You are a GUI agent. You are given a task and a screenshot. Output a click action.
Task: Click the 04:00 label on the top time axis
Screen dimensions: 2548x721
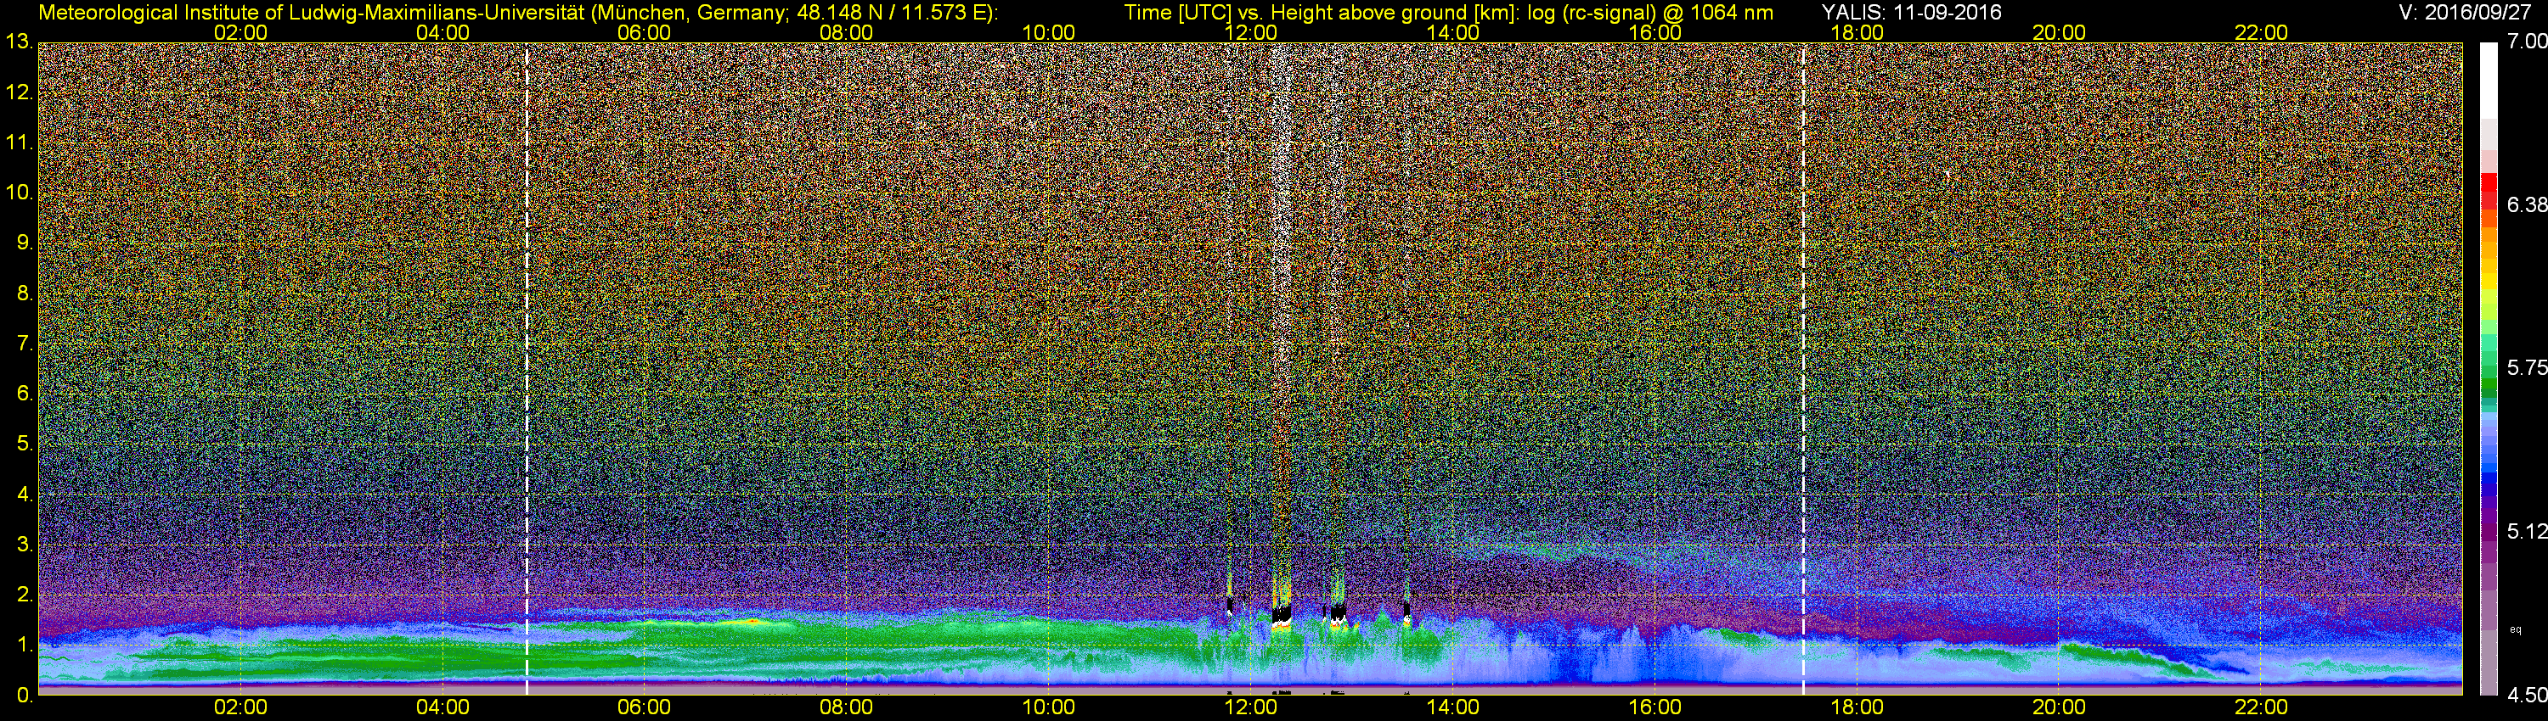click(443, 32)
